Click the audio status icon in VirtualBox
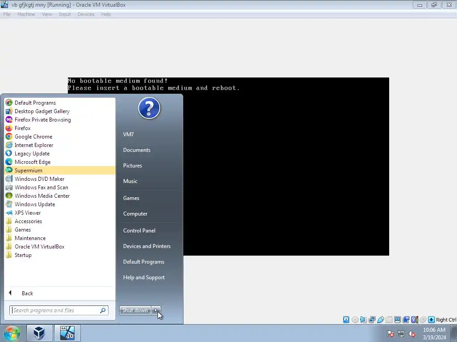This screenshot has height=342, width=457. [x=363, y=320]
